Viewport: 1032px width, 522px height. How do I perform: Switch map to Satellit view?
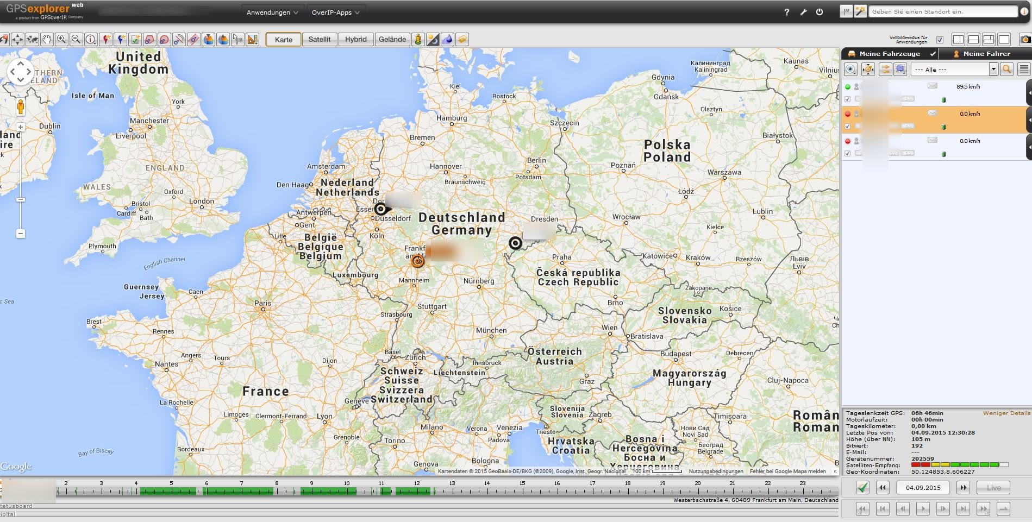point(319,39)
